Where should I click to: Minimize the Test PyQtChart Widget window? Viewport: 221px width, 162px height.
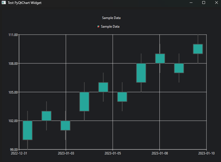tap(191, 3)
